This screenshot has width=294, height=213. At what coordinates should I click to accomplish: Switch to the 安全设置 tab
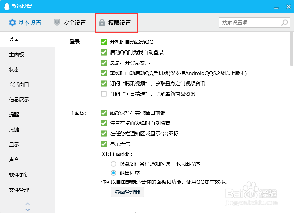[74, 23]
